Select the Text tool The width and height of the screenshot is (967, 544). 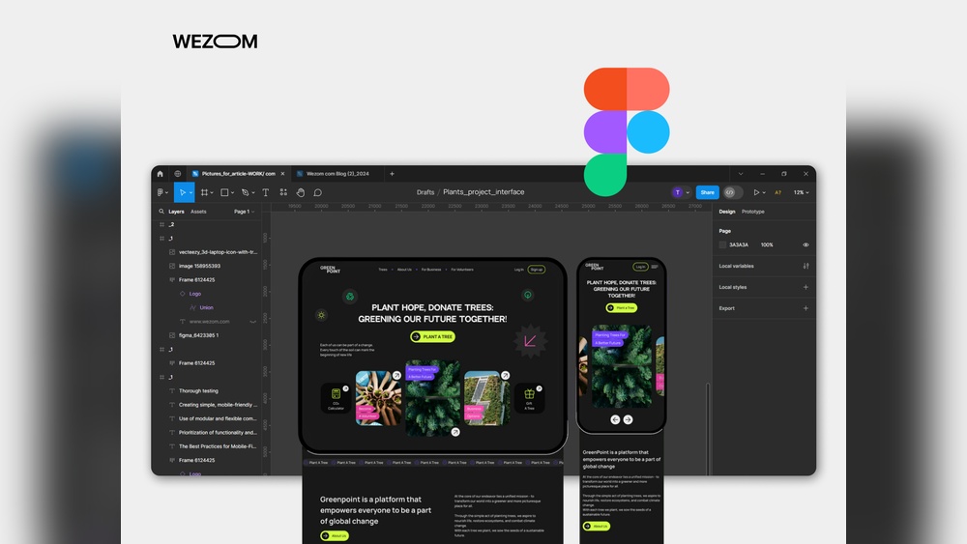click(x=266, y=192)
